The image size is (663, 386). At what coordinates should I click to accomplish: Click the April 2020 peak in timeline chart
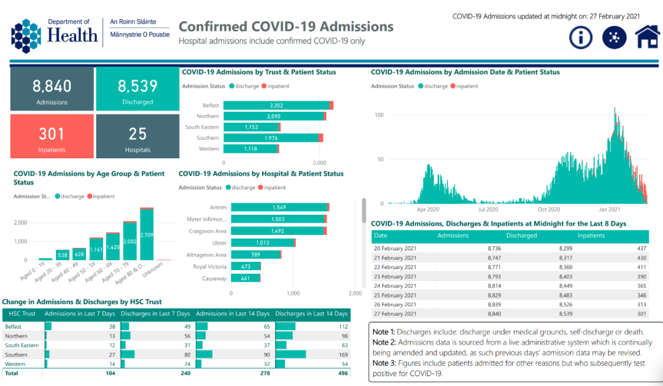(429, 184)
